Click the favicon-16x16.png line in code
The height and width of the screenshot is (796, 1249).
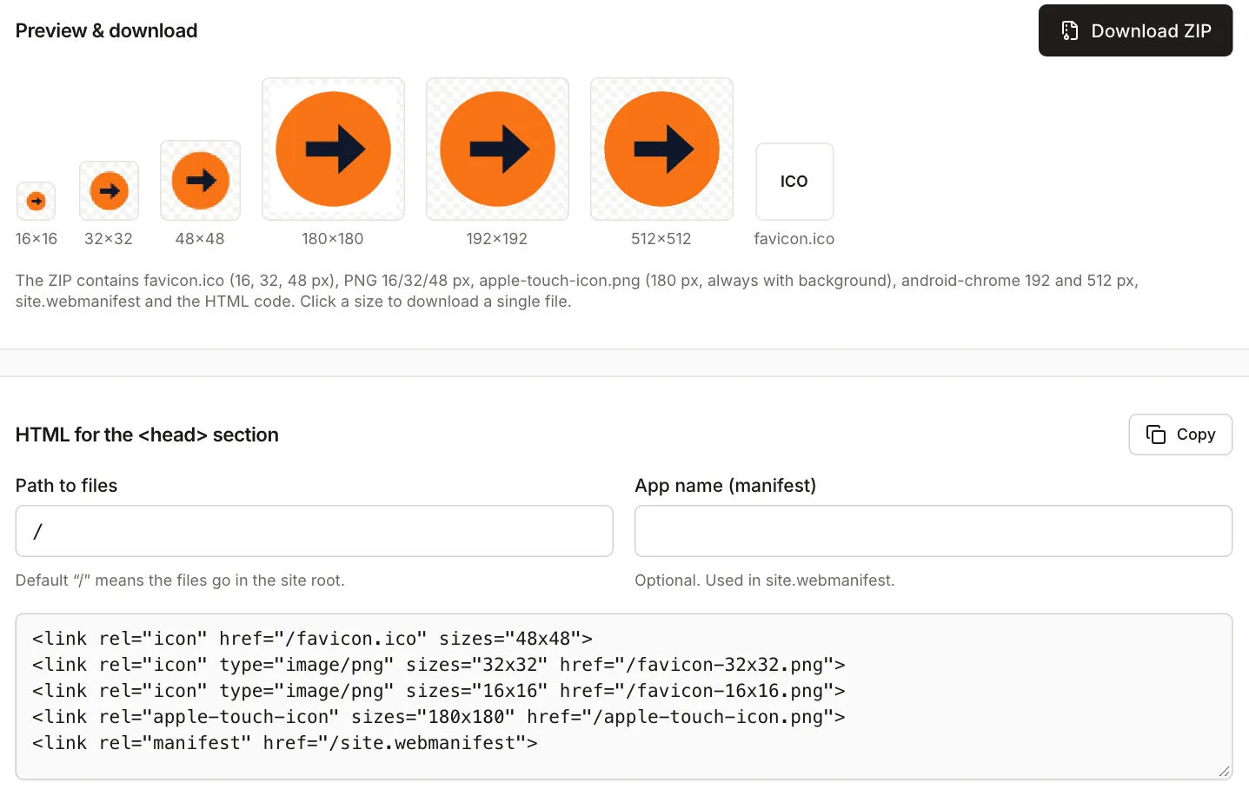pyautogui.click(x=439, y=691)
